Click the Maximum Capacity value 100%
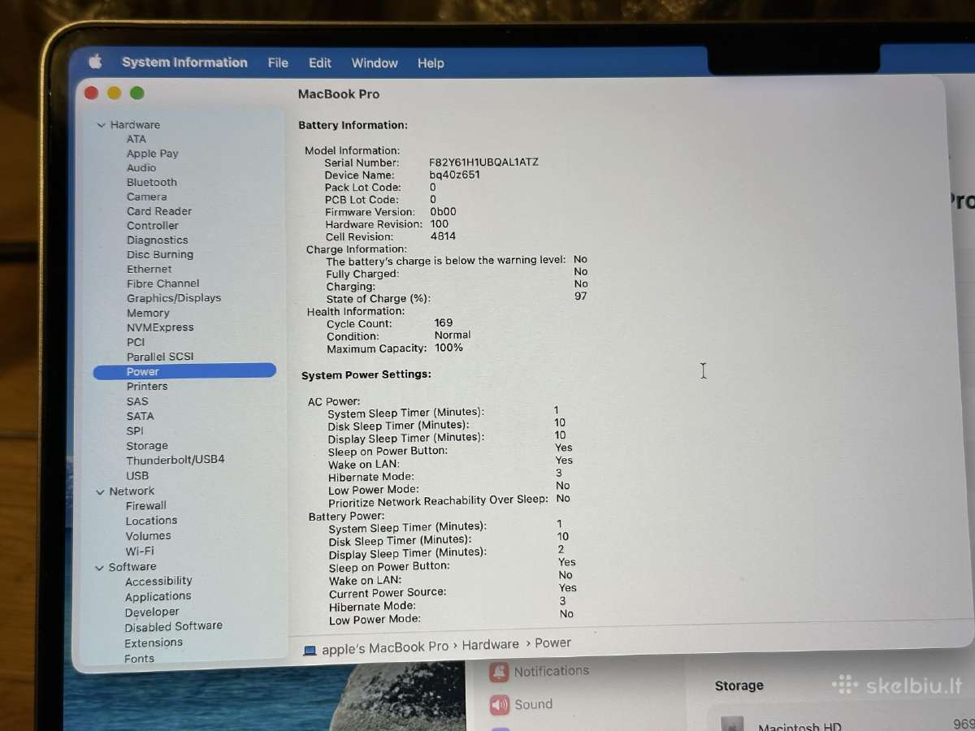 click(448, 348)
